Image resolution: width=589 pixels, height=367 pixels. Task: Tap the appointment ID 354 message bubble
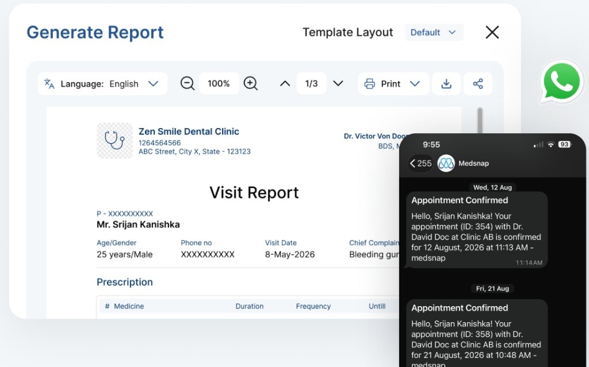(x=477, y=230)
